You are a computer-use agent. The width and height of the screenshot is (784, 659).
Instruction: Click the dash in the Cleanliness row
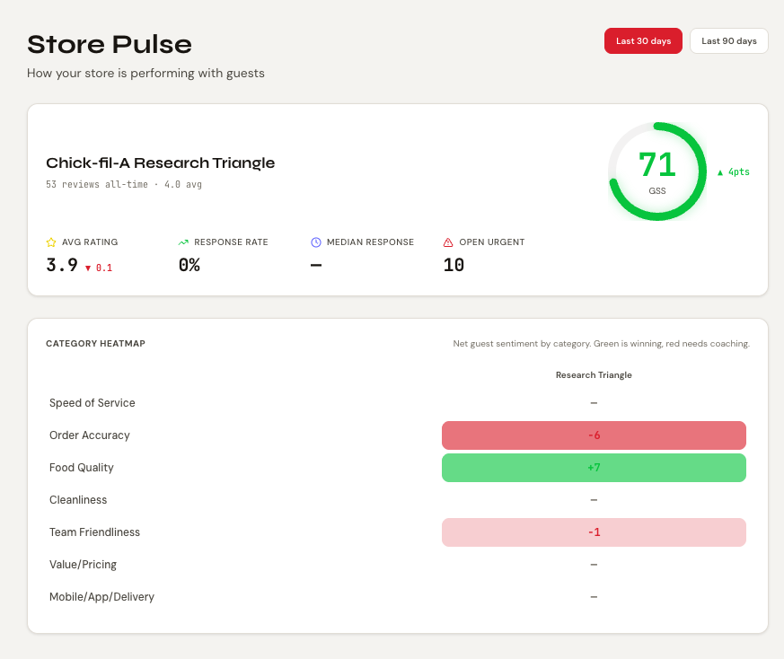pos(594,500)
